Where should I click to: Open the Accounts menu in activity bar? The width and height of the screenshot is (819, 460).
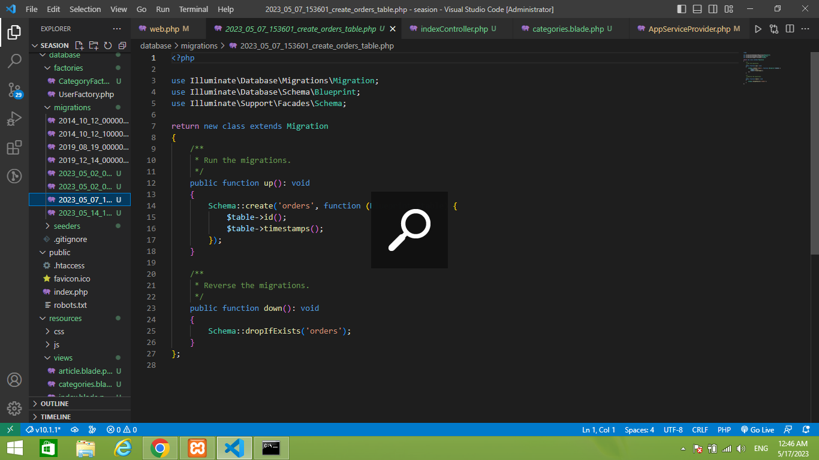(x=14, y=380)
